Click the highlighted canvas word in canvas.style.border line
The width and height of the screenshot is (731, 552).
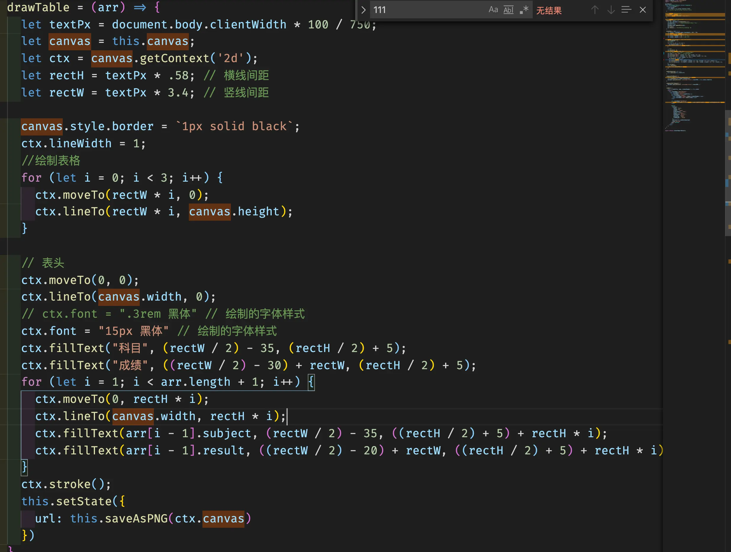point(42,127)
